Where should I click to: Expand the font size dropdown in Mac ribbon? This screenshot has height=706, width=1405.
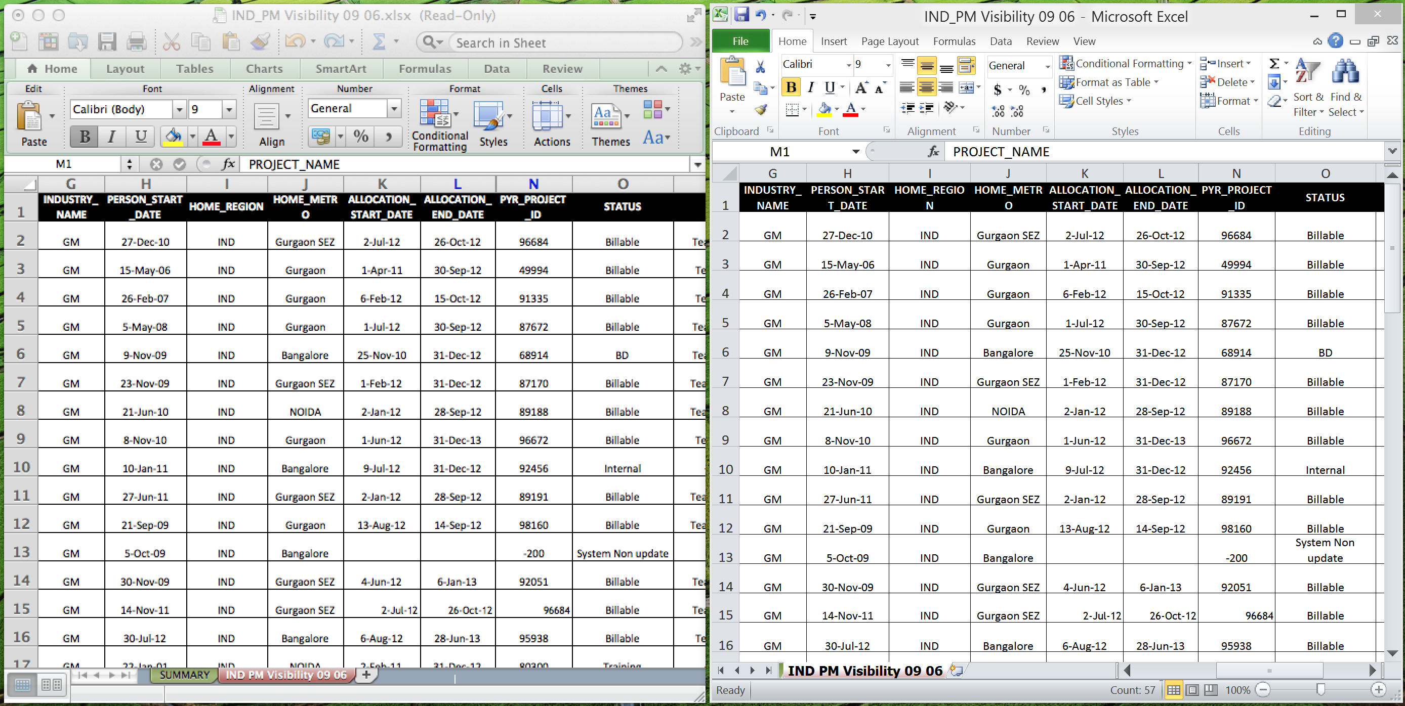[229, 110]
